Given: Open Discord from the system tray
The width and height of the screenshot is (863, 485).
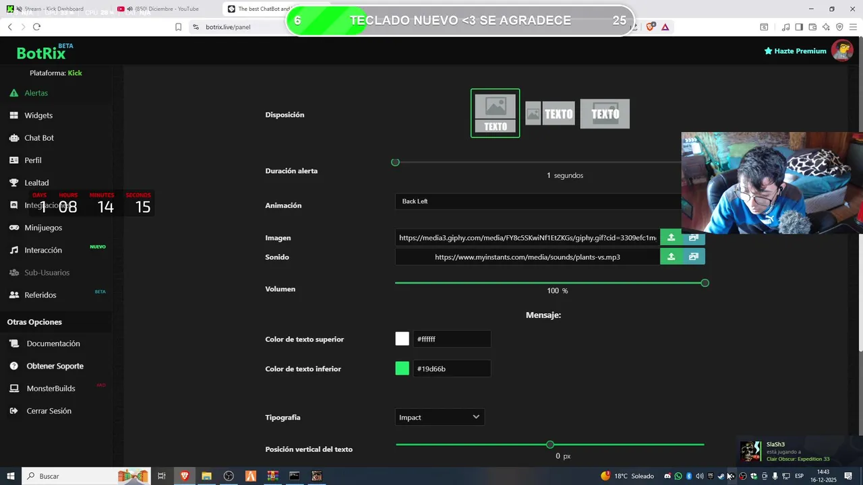Looking at the screenshot, I should point(667,476).
